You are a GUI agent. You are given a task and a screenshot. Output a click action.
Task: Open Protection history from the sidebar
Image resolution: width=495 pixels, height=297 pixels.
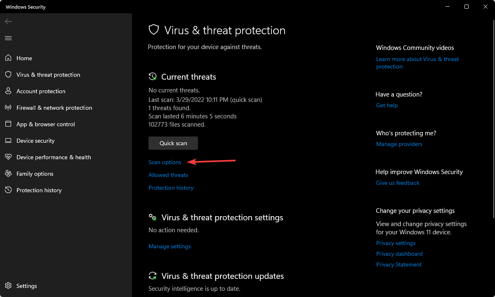point(39,190)
